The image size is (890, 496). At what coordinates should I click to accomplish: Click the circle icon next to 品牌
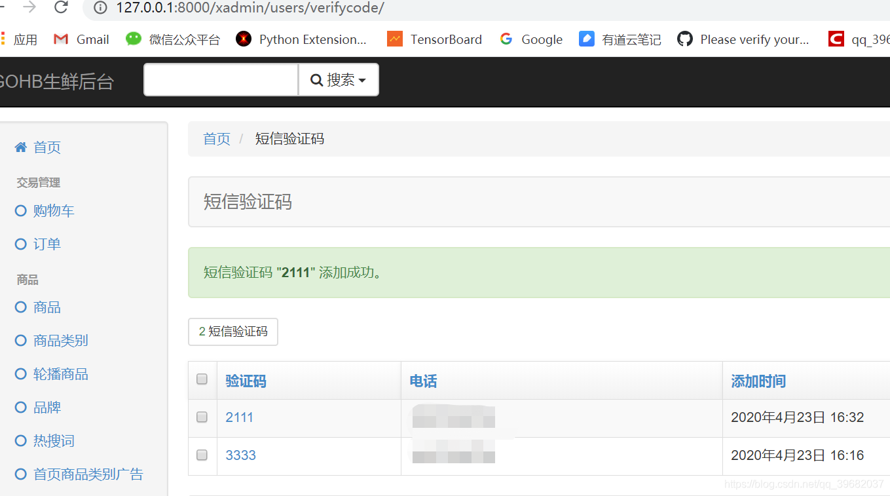pyautogui.click(x=21, y=407)
